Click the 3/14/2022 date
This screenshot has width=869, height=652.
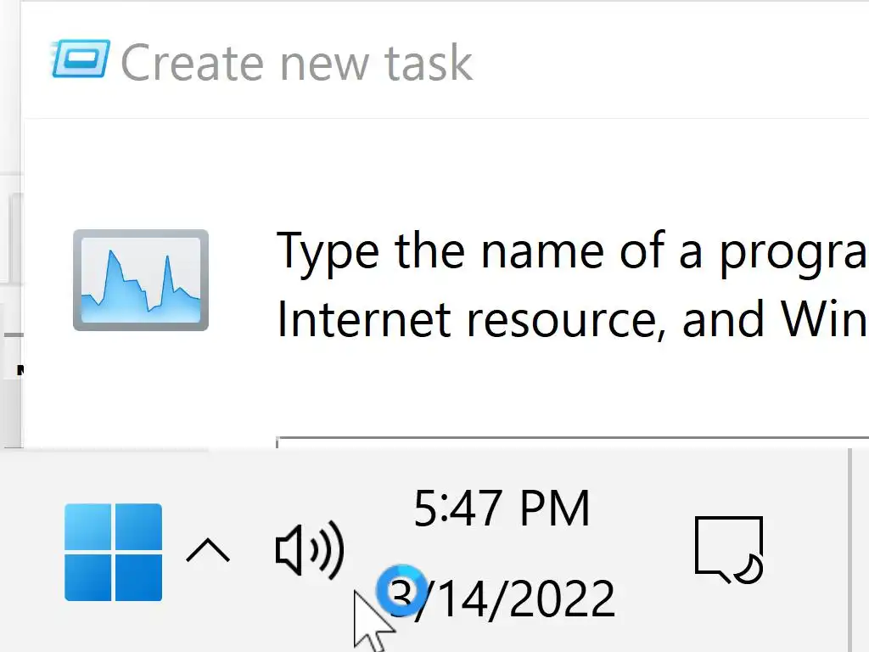[507, 599]
